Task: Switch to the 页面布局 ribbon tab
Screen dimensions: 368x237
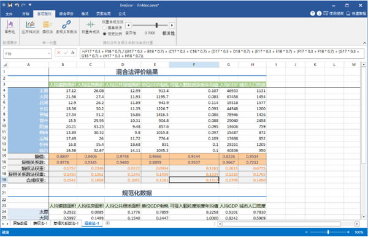Action: tap(104, 14)
